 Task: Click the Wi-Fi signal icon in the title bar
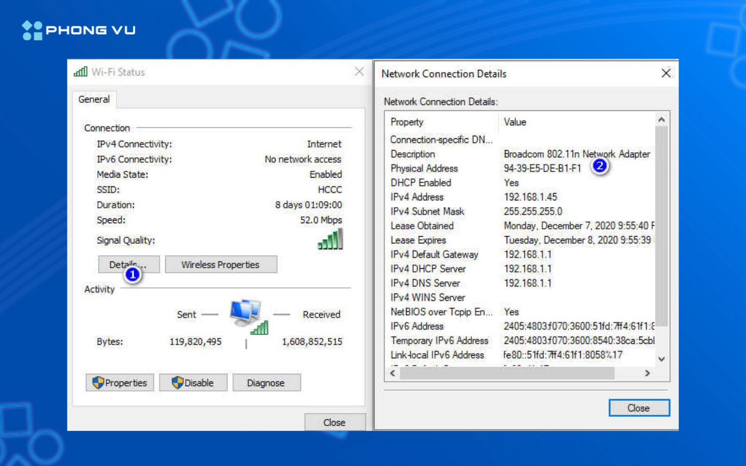80,72
